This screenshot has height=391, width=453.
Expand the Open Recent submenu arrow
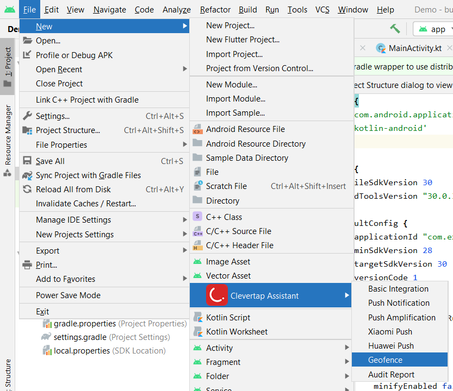pos(185,68)
